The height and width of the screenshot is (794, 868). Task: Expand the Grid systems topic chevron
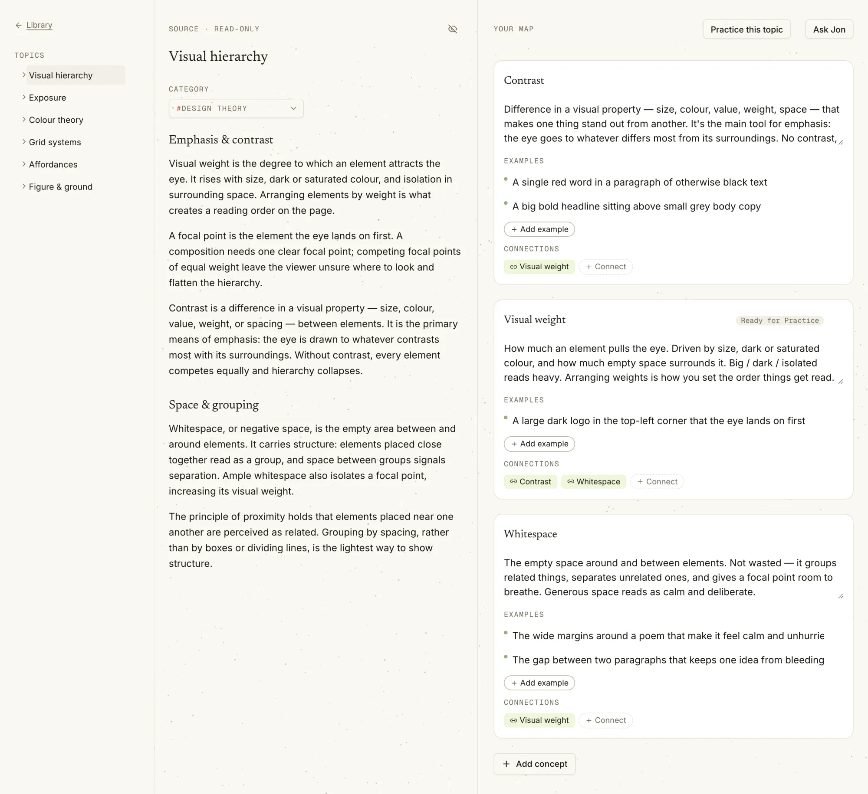point(24,142)
